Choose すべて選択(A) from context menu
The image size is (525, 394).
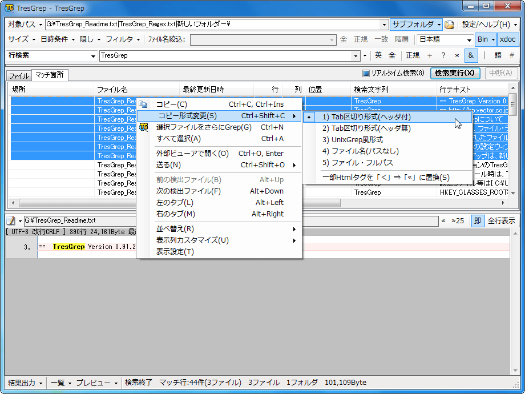219,139
